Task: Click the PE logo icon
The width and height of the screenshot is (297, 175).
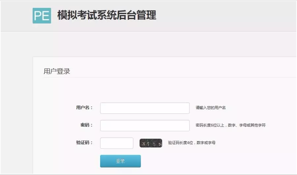Action: click(x=42, y=15)
